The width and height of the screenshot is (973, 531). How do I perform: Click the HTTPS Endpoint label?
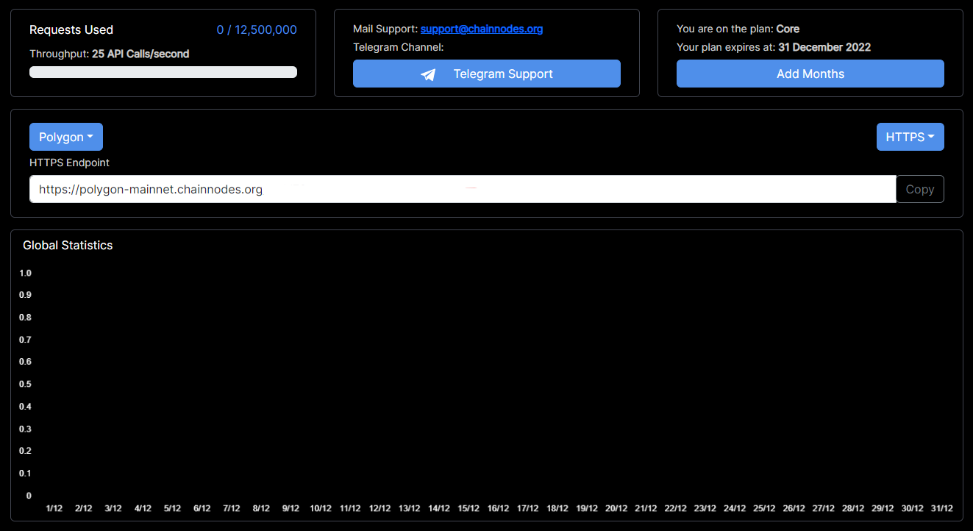click(x=69, y=163)
